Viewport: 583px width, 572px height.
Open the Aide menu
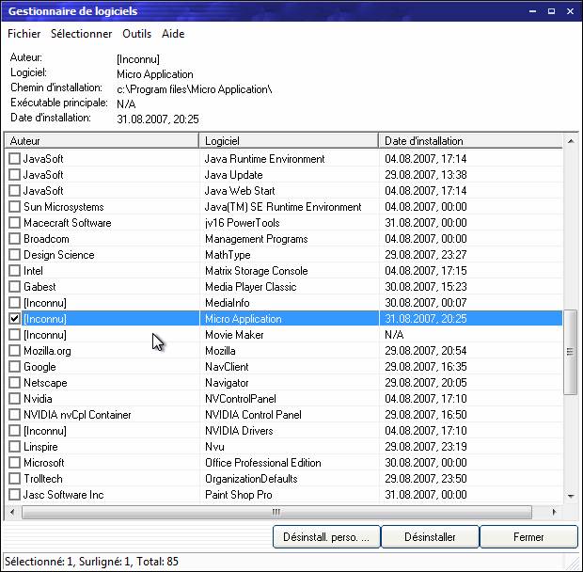(x=173, y=34)
